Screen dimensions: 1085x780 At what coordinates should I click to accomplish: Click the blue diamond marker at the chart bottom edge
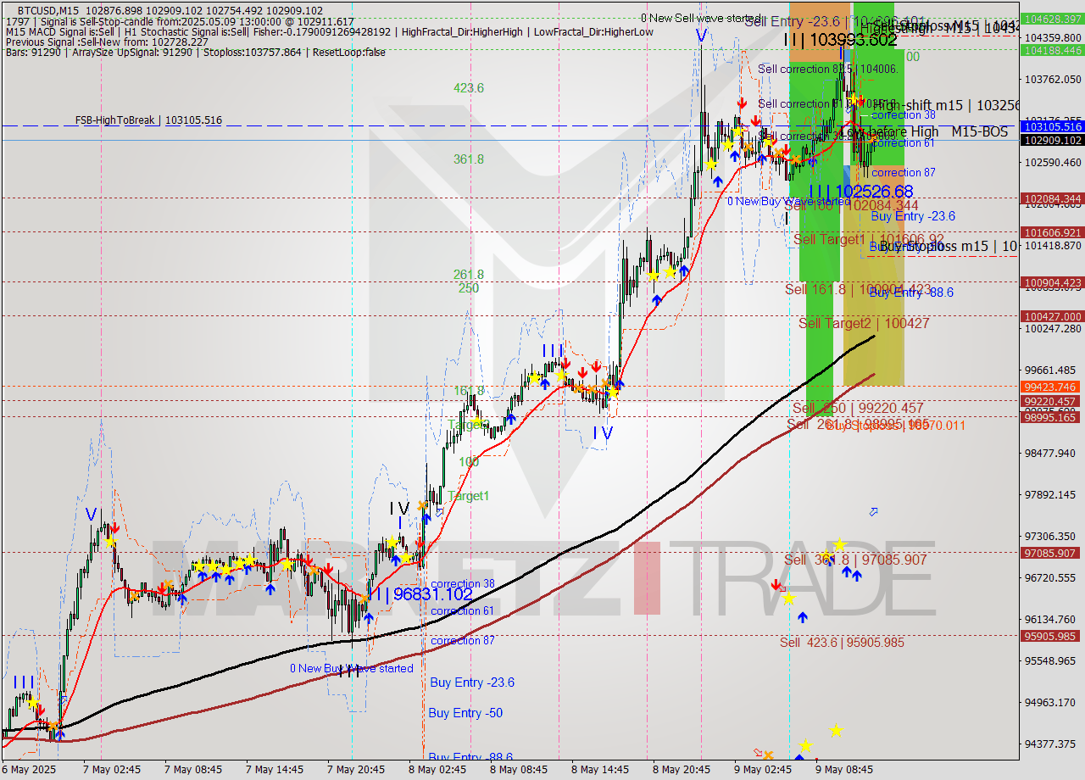point(799,757)
